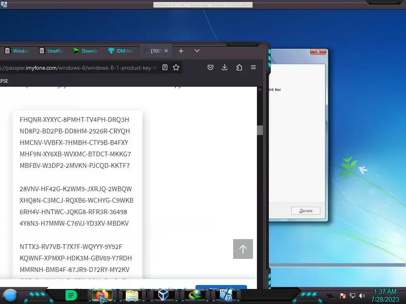This screenshot has height=304, width=406.
Task: Close the active [100% tab
Action: click(166, 51)
